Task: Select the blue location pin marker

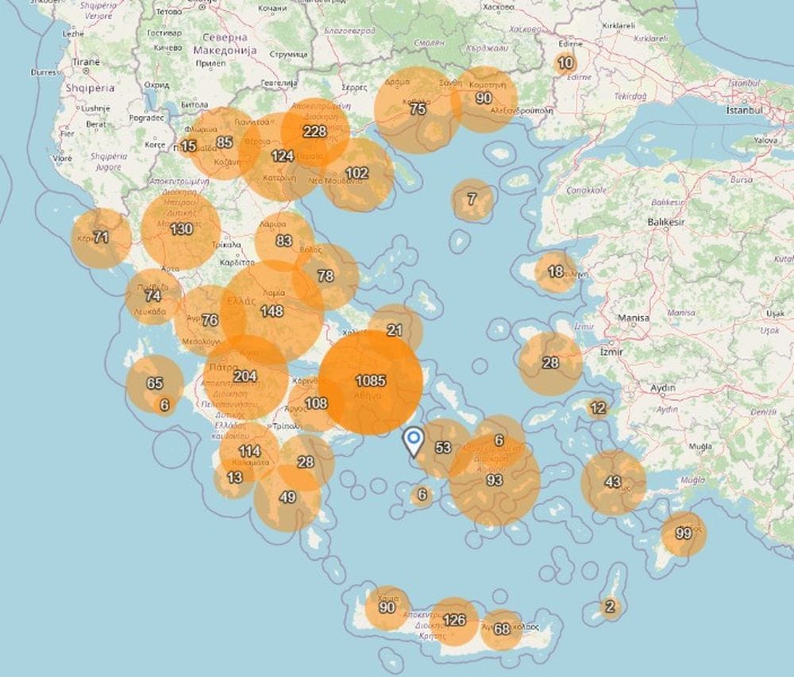Action: (x=414, y=440)
